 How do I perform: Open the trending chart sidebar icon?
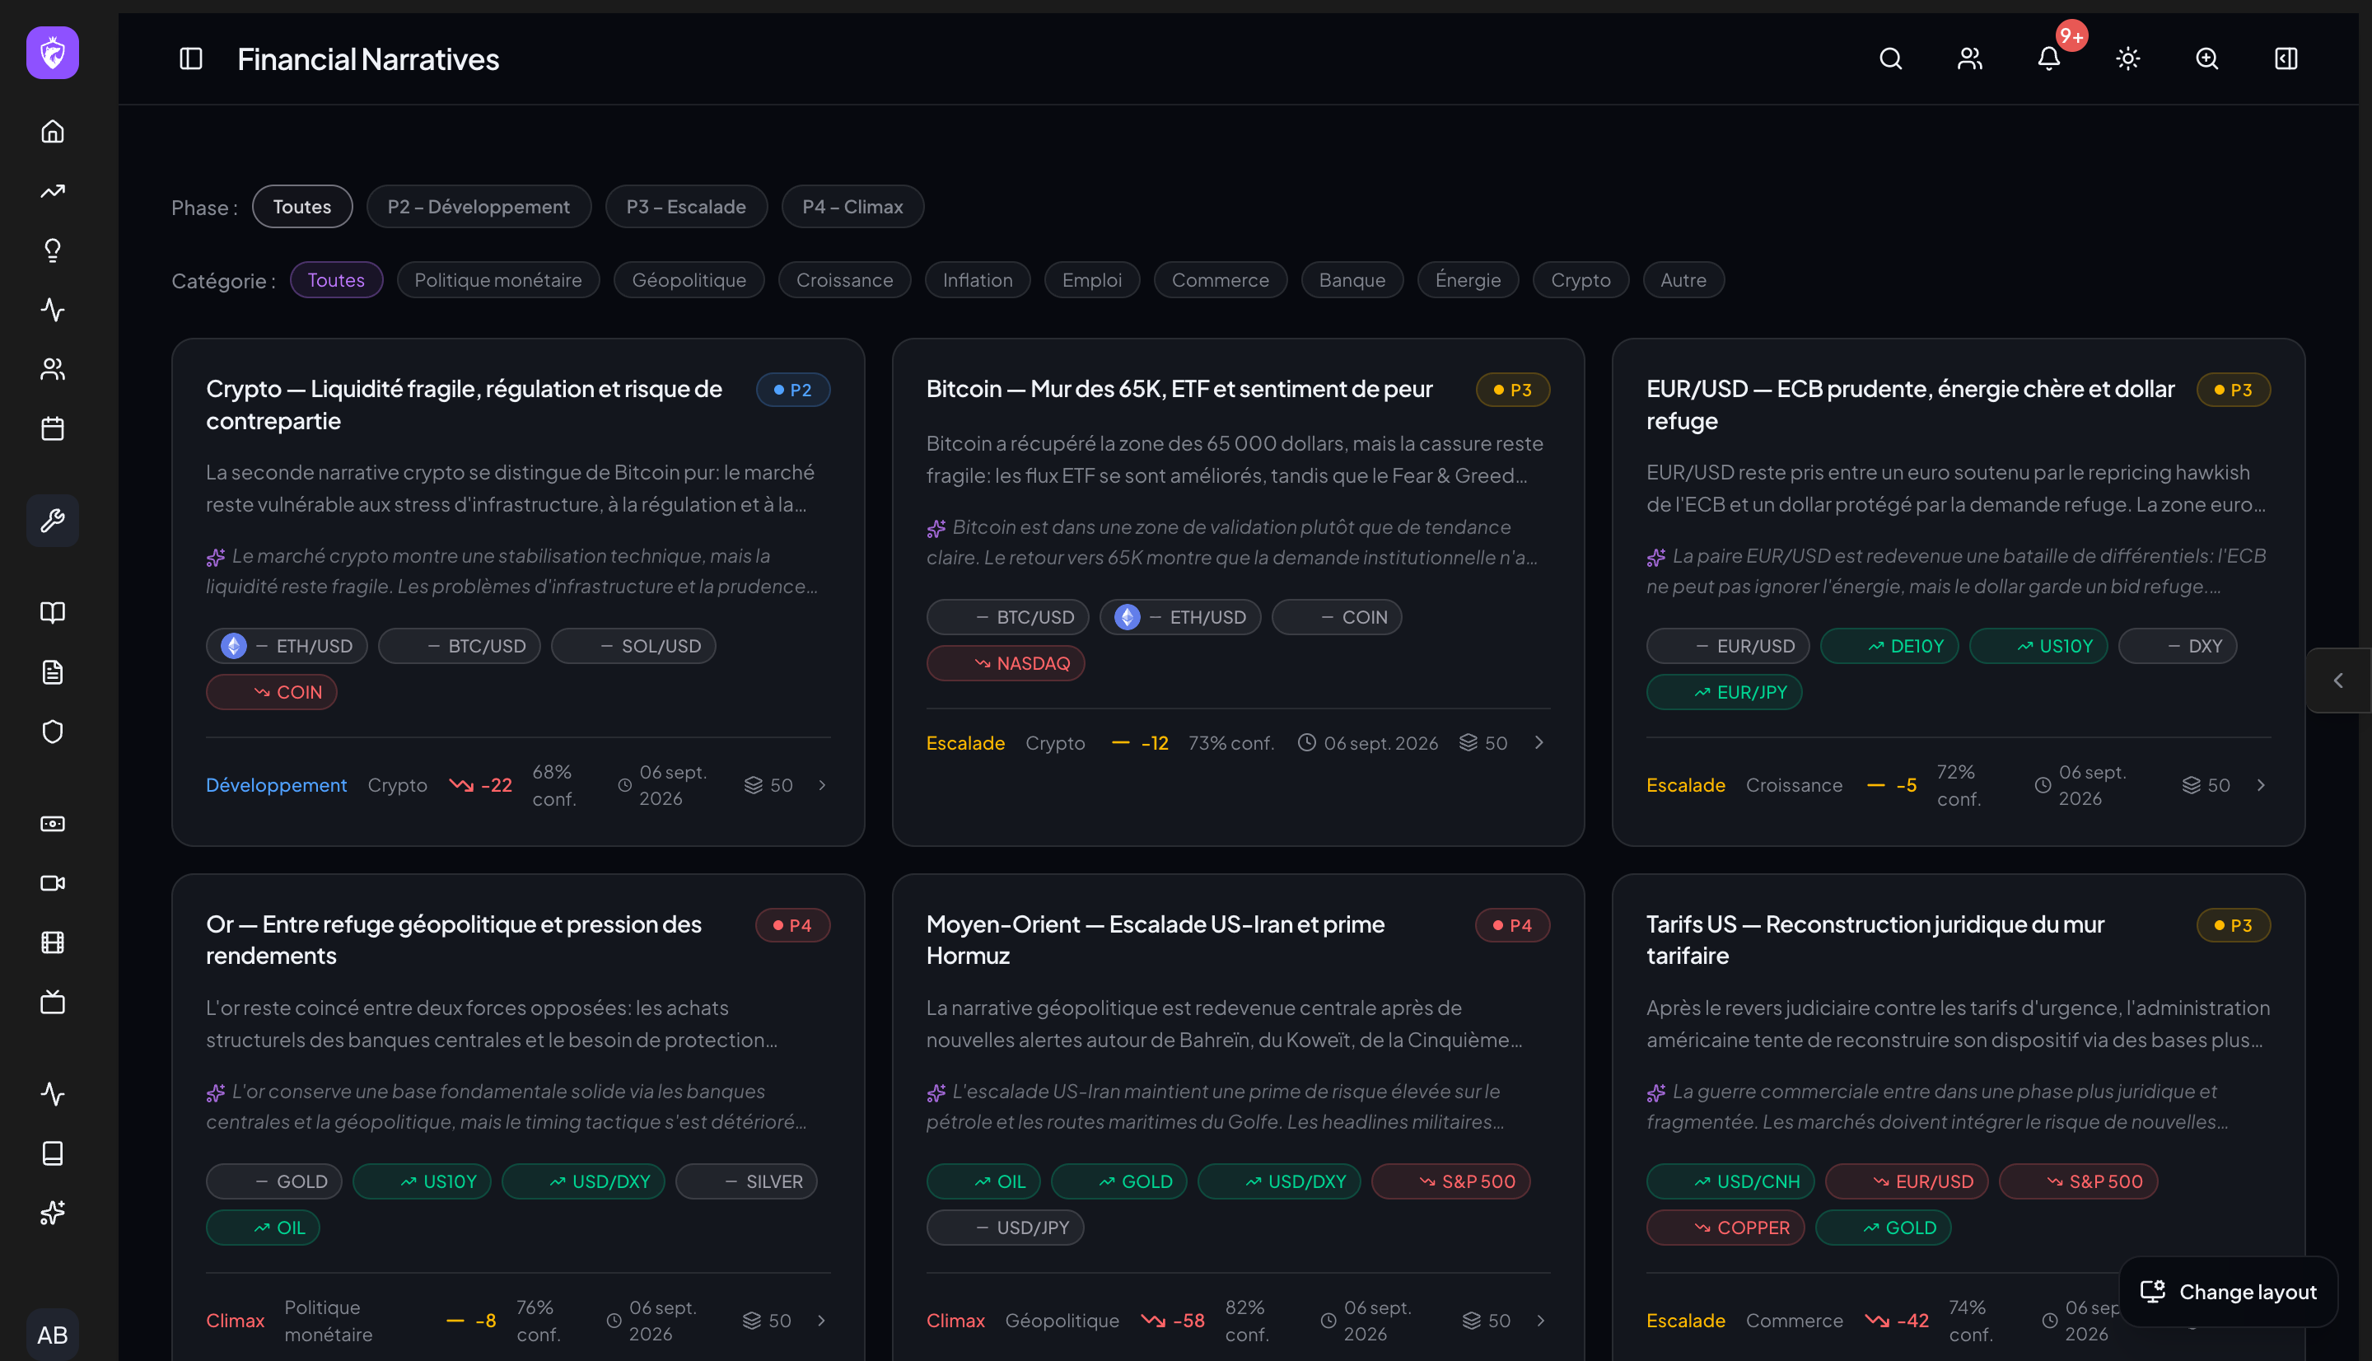point(53,190)
